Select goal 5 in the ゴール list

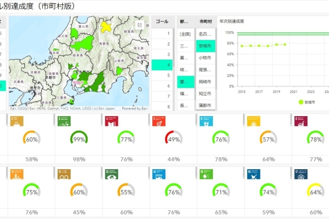[162, 78]
